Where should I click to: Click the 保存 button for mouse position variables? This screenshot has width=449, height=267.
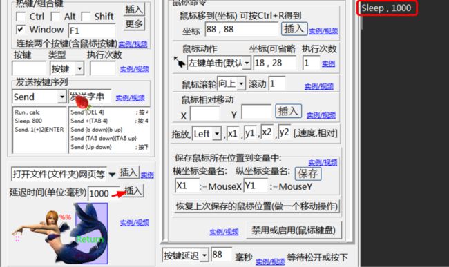pyautogui.click(x=308, y=174)
